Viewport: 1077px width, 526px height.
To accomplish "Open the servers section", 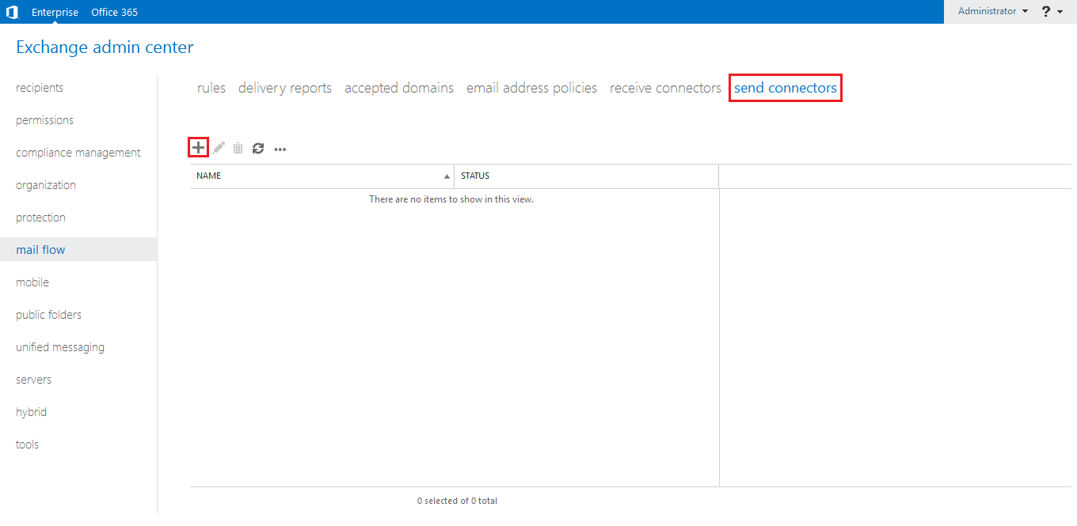I will (33, 380).
